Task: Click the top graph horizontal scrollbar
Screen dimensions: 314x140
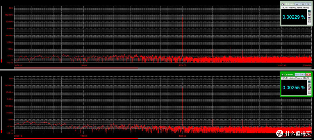Action: [x=163, y=68]
